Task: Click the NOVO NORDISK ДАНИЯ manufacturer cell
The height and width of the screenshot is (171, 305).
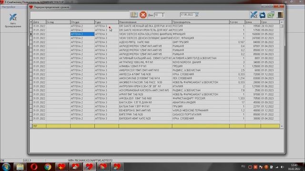Action: (201, 62)
